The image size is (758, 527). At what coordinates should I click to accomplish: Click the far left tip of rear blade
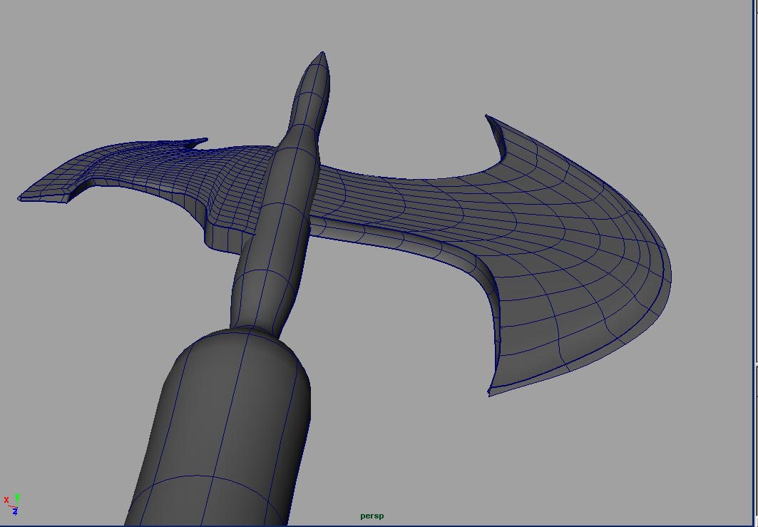click(x=21, y=198)
